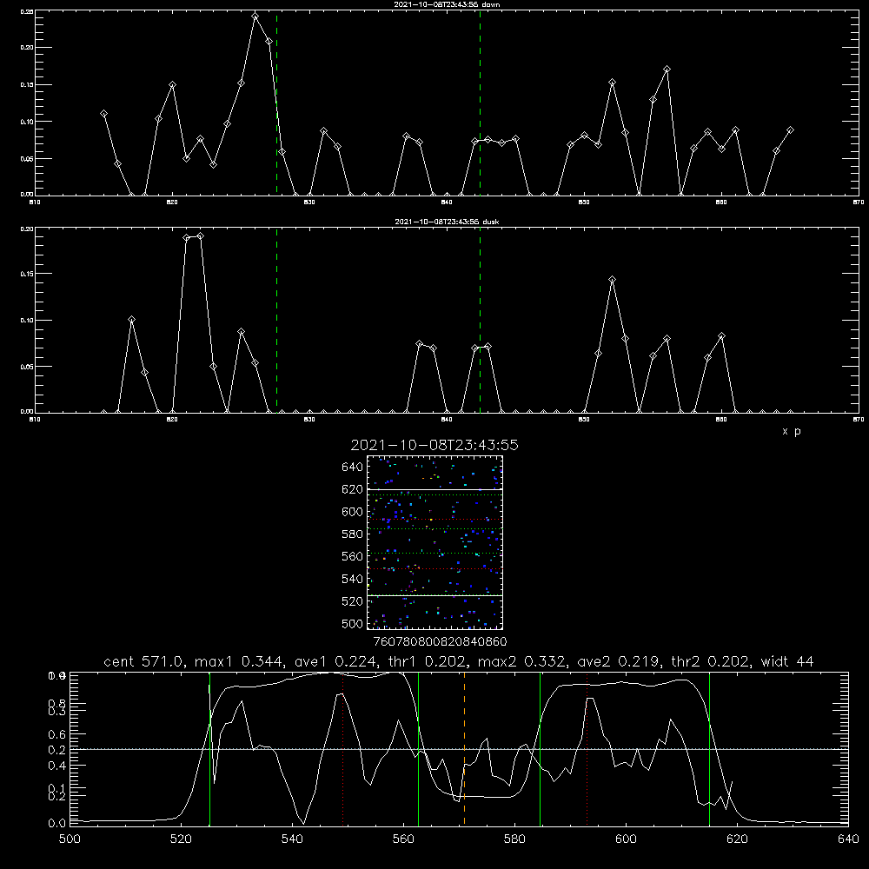
Task: Select the 'max1 0.344' value
Action: (240, 661)
